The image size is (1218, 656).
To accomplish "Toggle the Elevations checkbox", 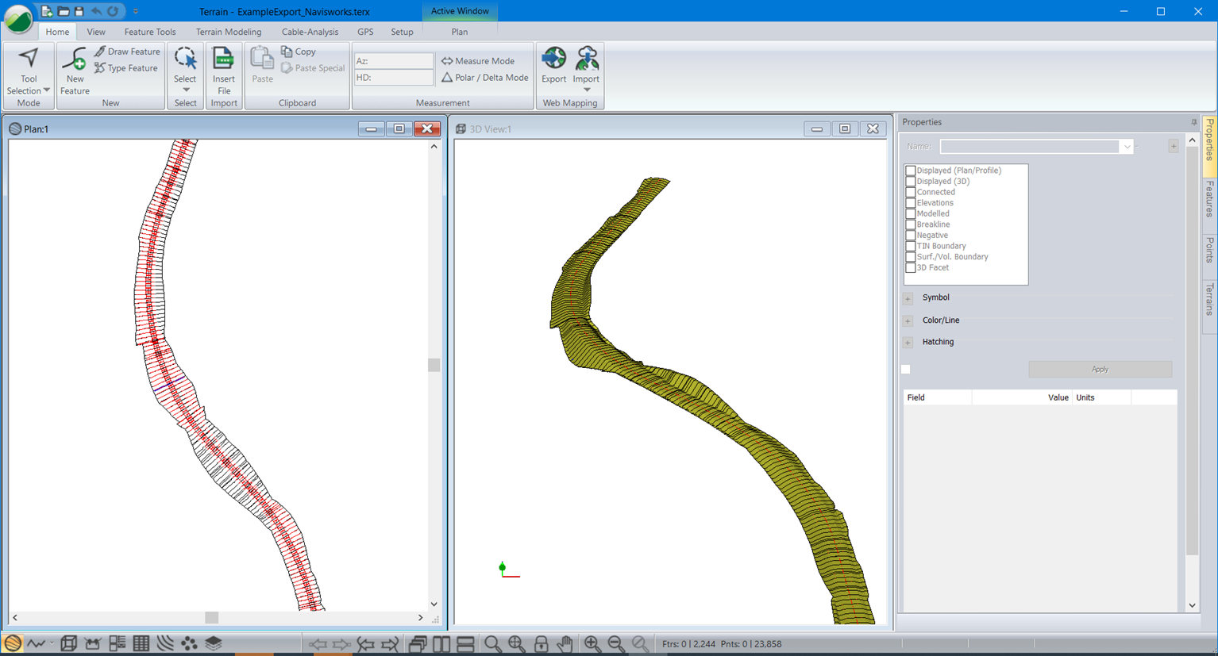I will click(911, 203).
